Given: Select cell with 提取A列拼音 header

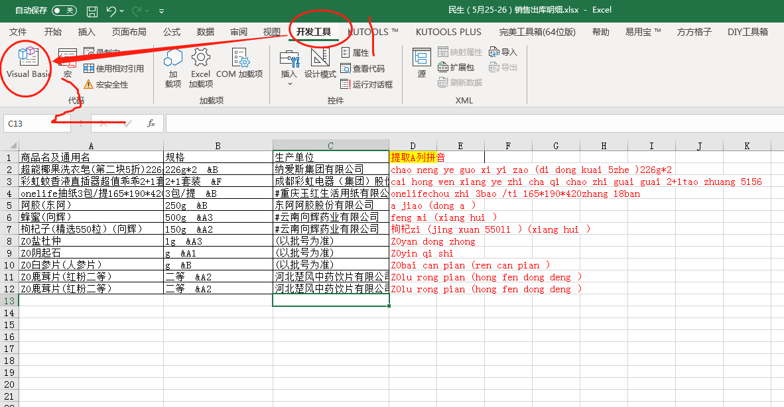Looking at the screenshot, I should (413, 157).
